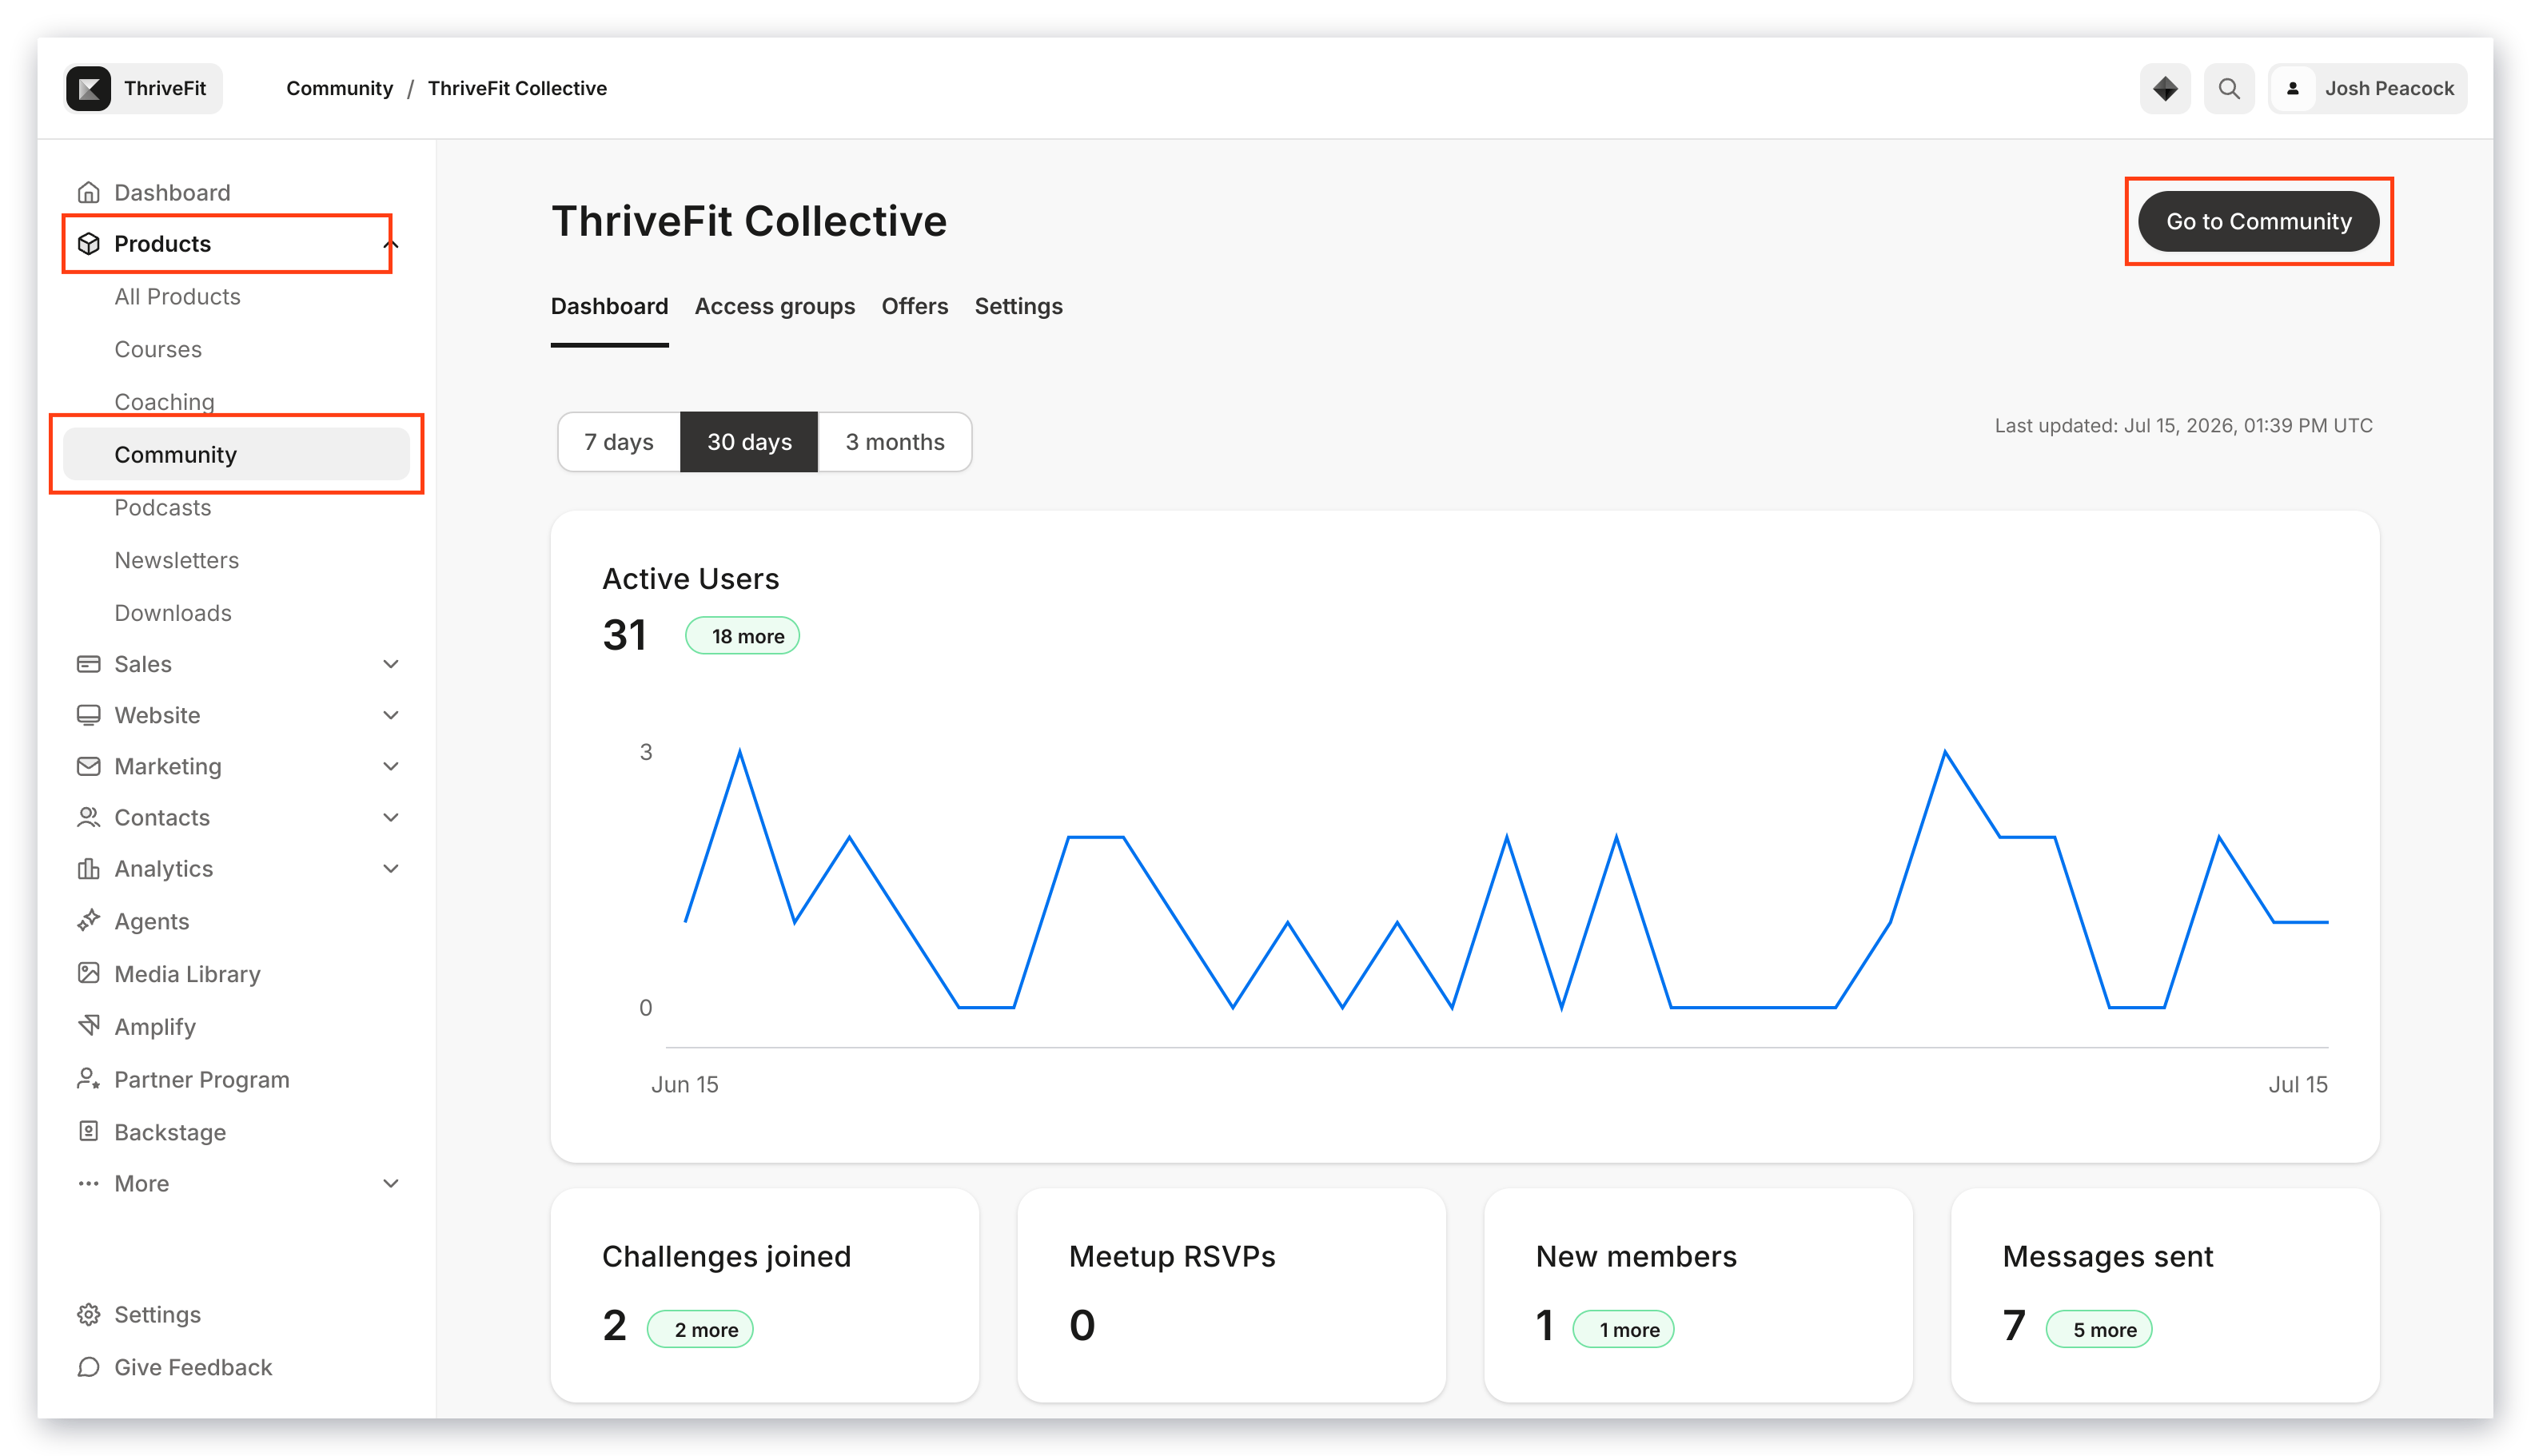
Task: Open All Products in sidebar
Action: tap(177, 297)
